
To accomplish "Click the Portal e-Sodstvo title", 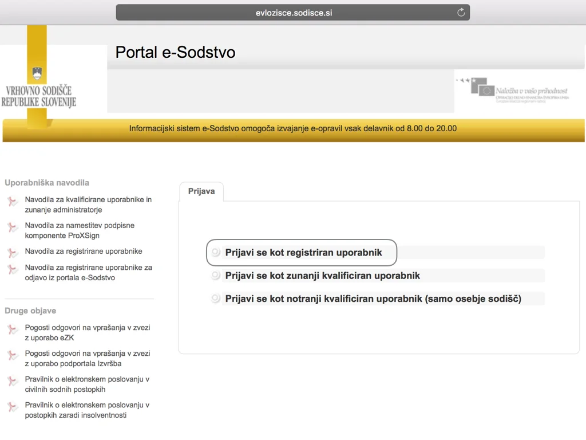I will [175, 52].
